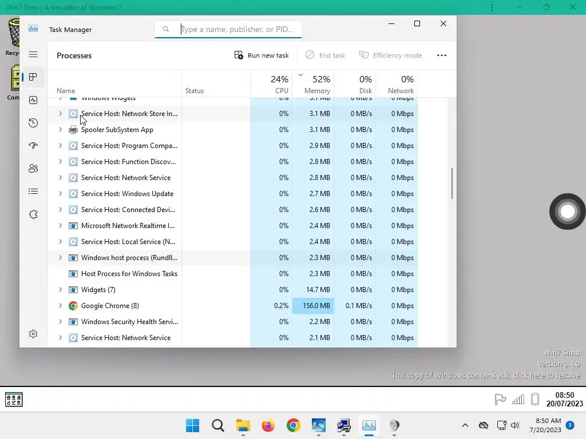Open the Performance sidebar icon
Viewport: 586px width, 439px height.
[33, 100]
